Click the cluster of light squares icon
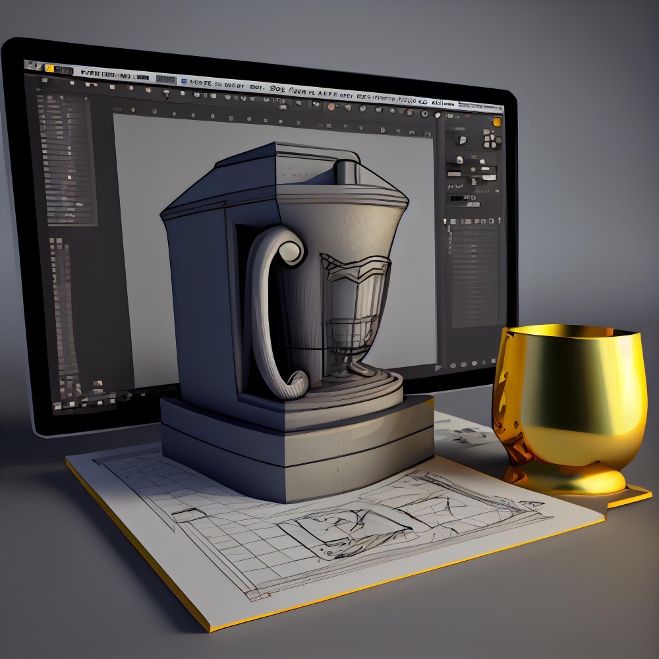 click(491, 139)
